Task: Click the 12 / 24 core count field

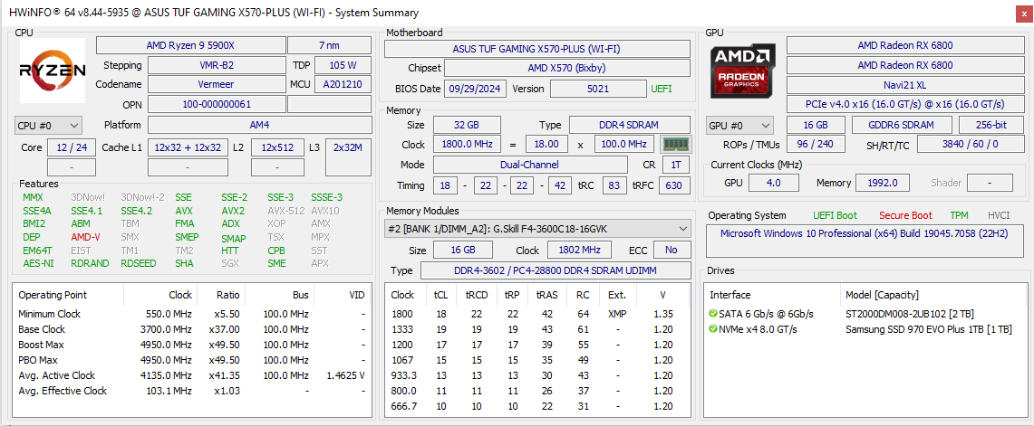Action: (x=72, y=147)
